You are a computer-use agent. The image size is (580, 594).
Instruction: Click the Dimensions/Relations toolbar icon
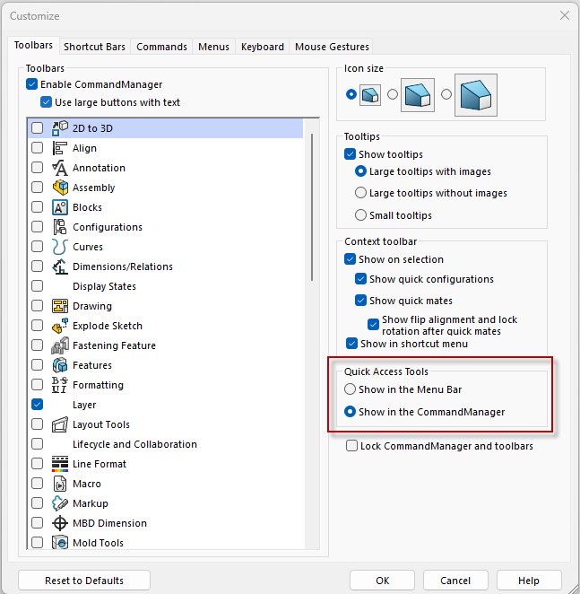coord(60,266)
